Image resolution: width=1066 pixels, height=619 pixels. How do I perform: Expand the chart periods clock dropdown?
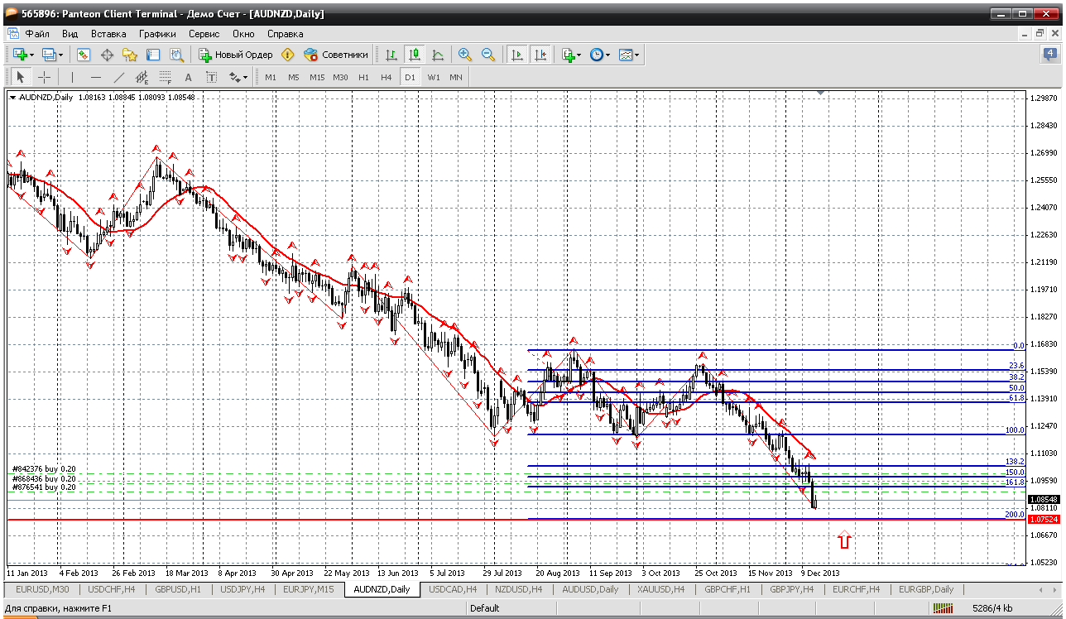607,55
